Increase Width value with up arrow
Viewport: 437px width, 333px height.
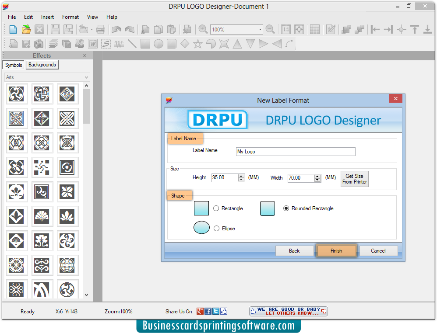pyautogui.click(x=317, y=177)
